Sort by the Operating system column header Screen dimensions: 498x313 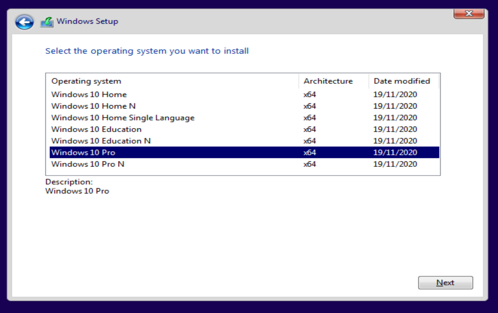pos(172,81)
